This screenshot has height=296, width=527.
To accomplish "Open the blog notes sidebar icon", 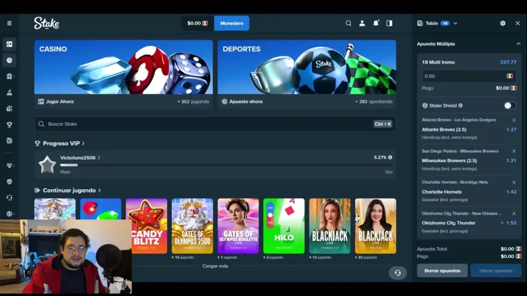I will [x=9, y=141].
